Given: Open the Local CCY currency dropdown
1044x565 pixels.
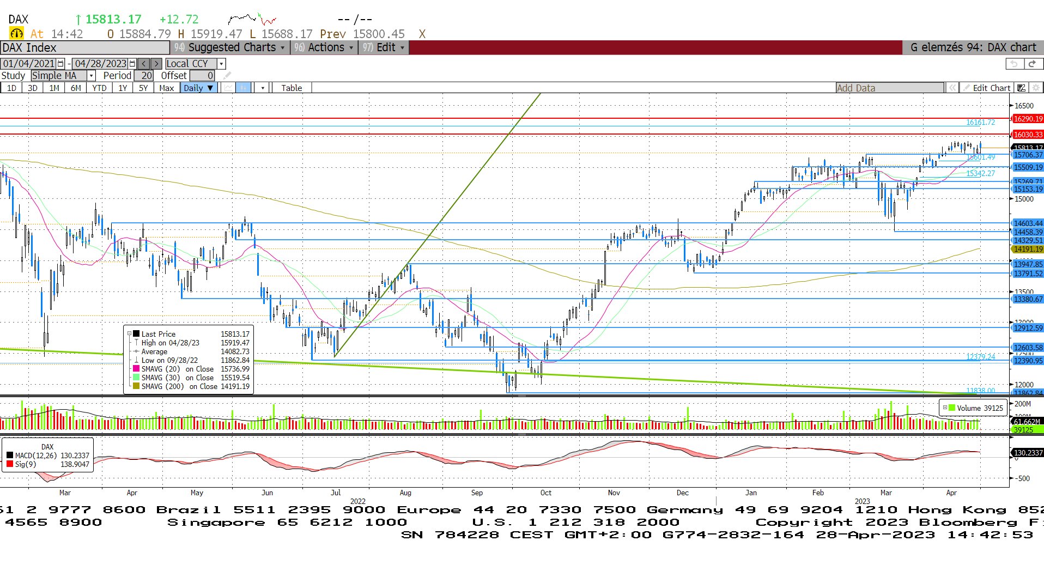Looking at the screenshot, I should [221, 64].
